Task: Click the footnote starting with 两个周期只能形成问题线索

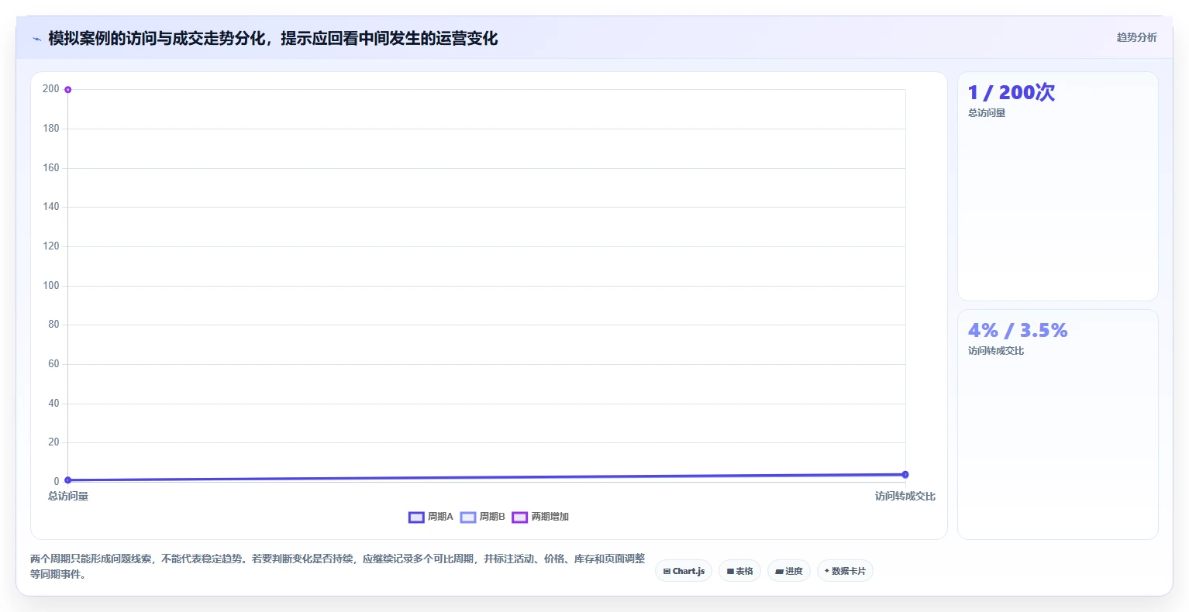Action: (338, 566)
